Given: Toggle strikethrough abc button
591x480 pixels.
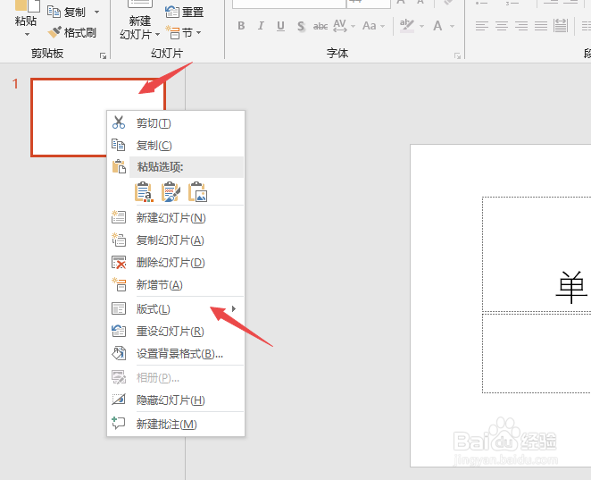Looking at the screenshot, I should (x=320, y=26).
